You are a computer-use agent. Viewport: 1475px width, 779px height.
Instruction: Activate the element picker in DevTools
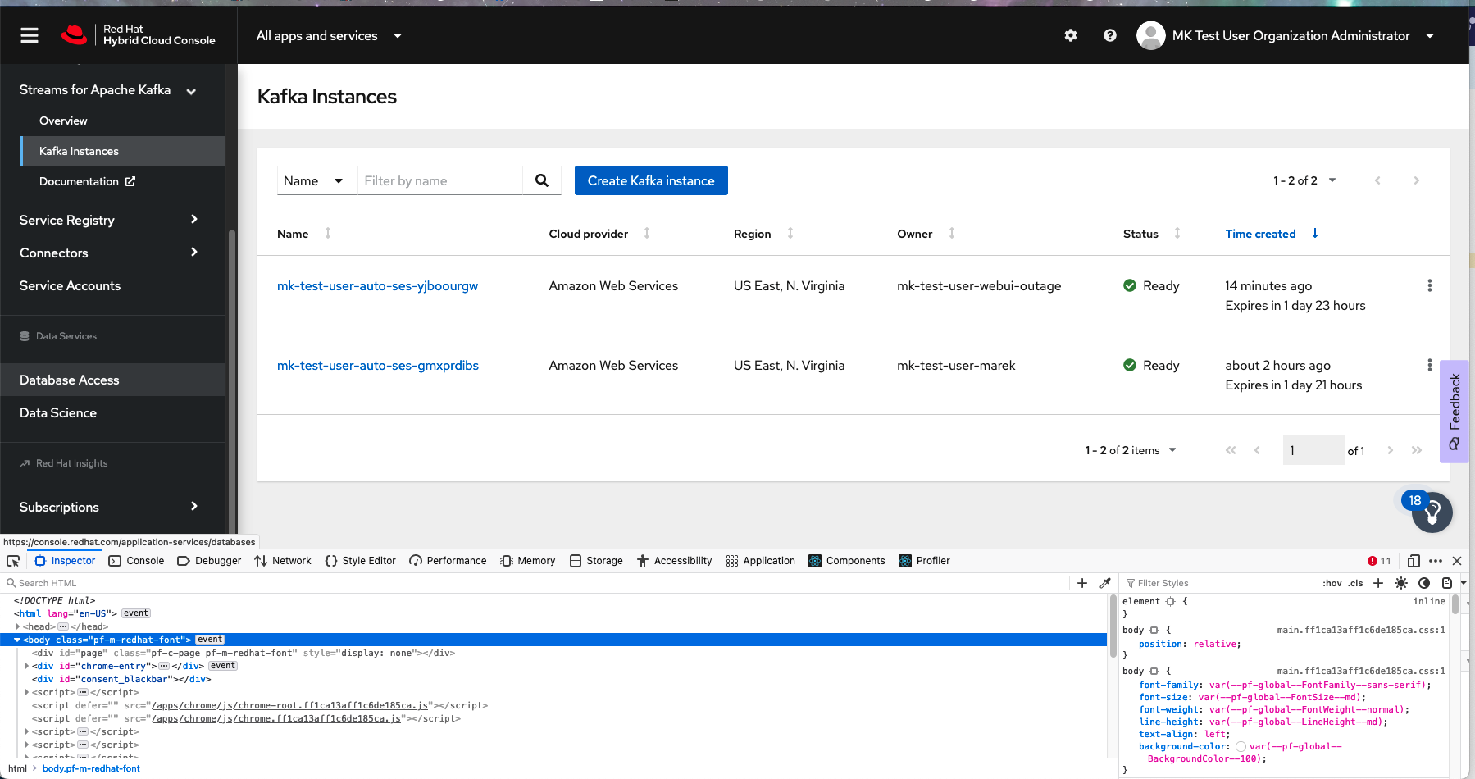(13, 561)
